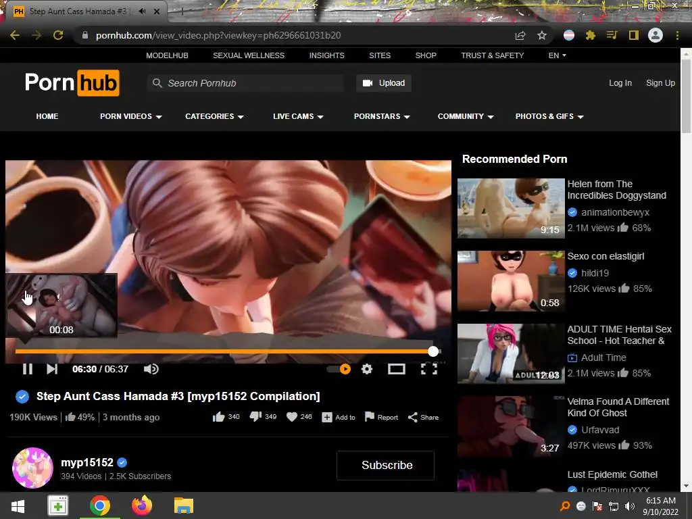Click the share-this-page icon in address bar
Image resolution: width=692 pixels, height=519 pixels.
(520, 35)
